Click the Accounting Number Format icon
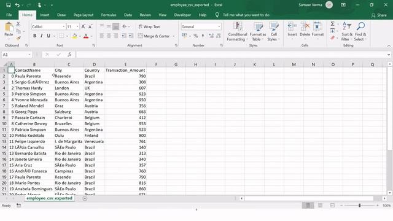The height and width of the screenshot is (221, 393). click(184, 36)
